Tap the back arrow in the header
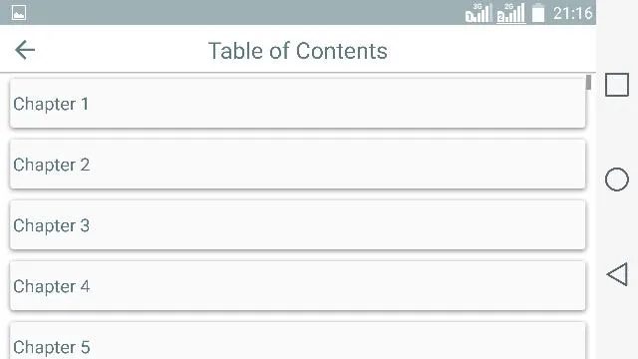 (25, 50)
